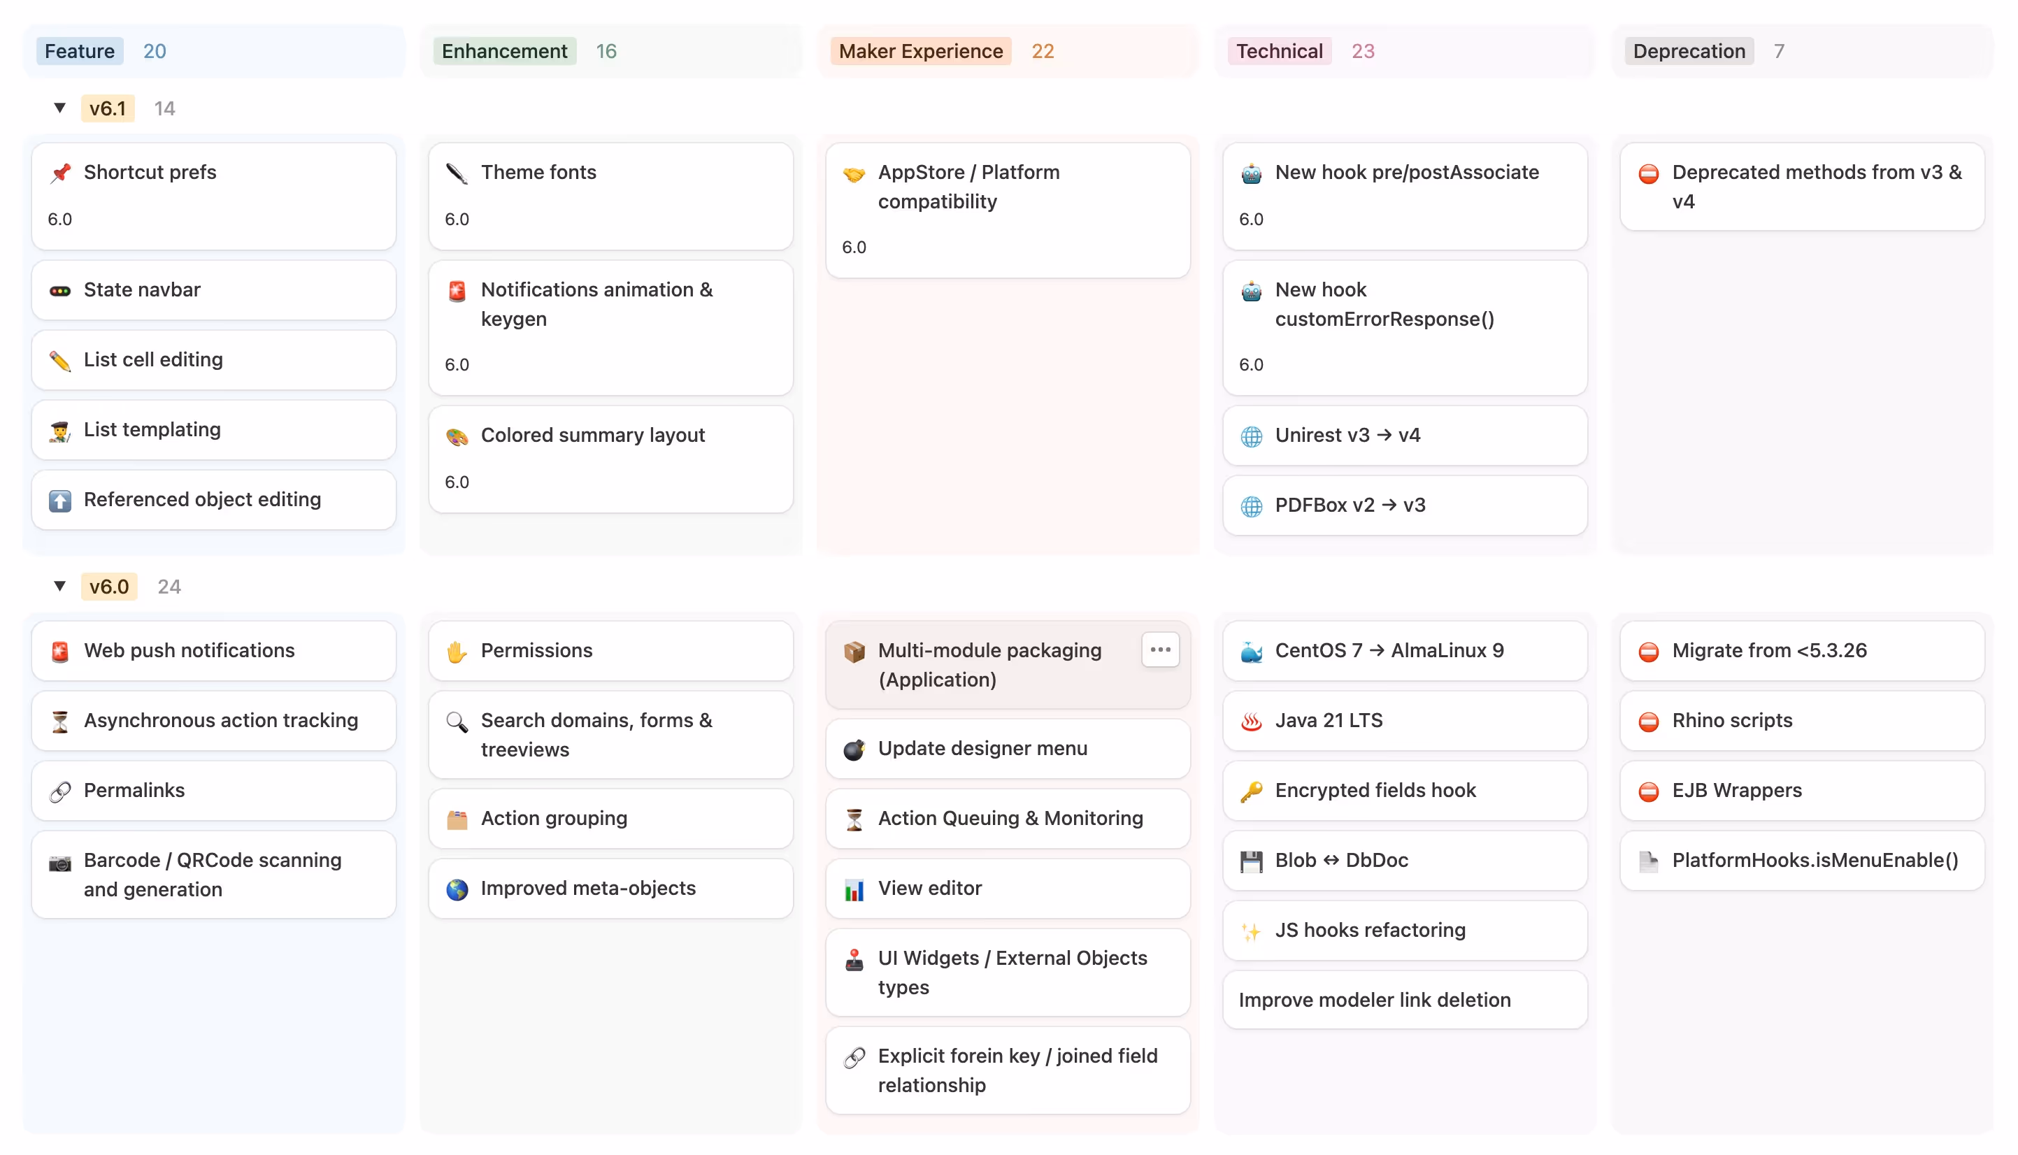Click the globe icon on PDFBox v2 → v3
This screenshot has height=1155, width=2018.
click(x=1252, y=506)
